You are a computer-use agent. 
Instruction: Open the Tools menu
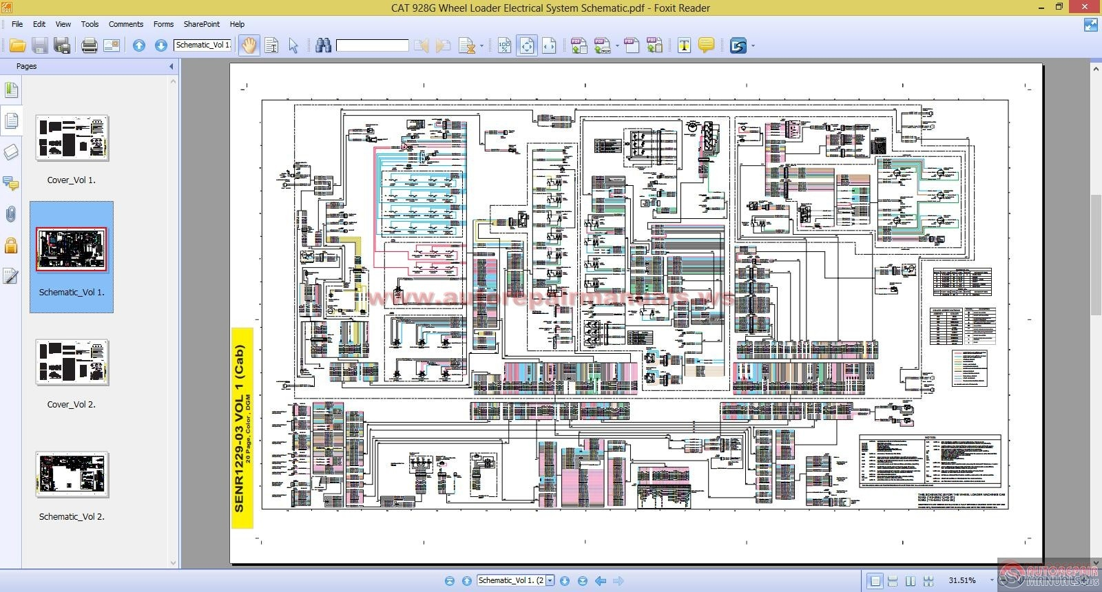coord(90,24)
